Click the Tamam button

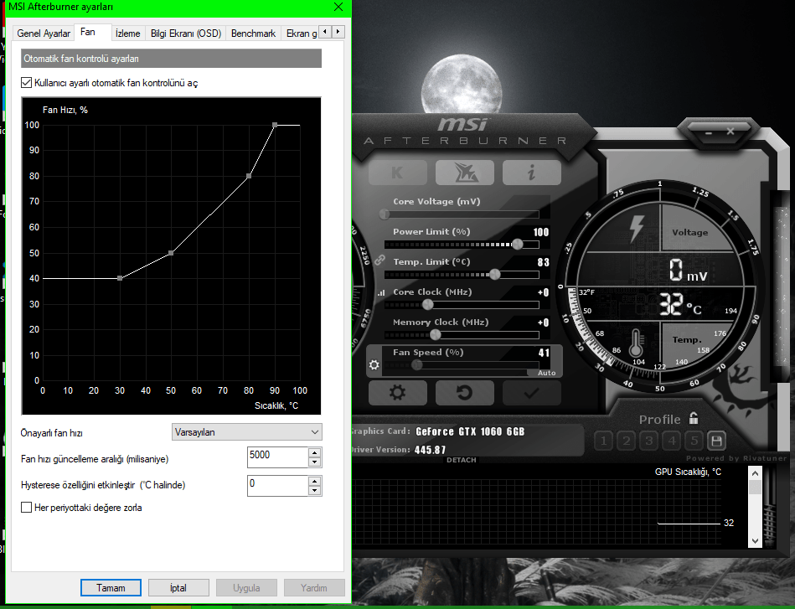pos(111,588)
